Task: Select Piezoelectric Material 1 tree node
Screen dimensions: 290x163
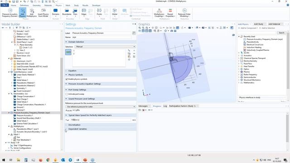Action: point(25,83)
